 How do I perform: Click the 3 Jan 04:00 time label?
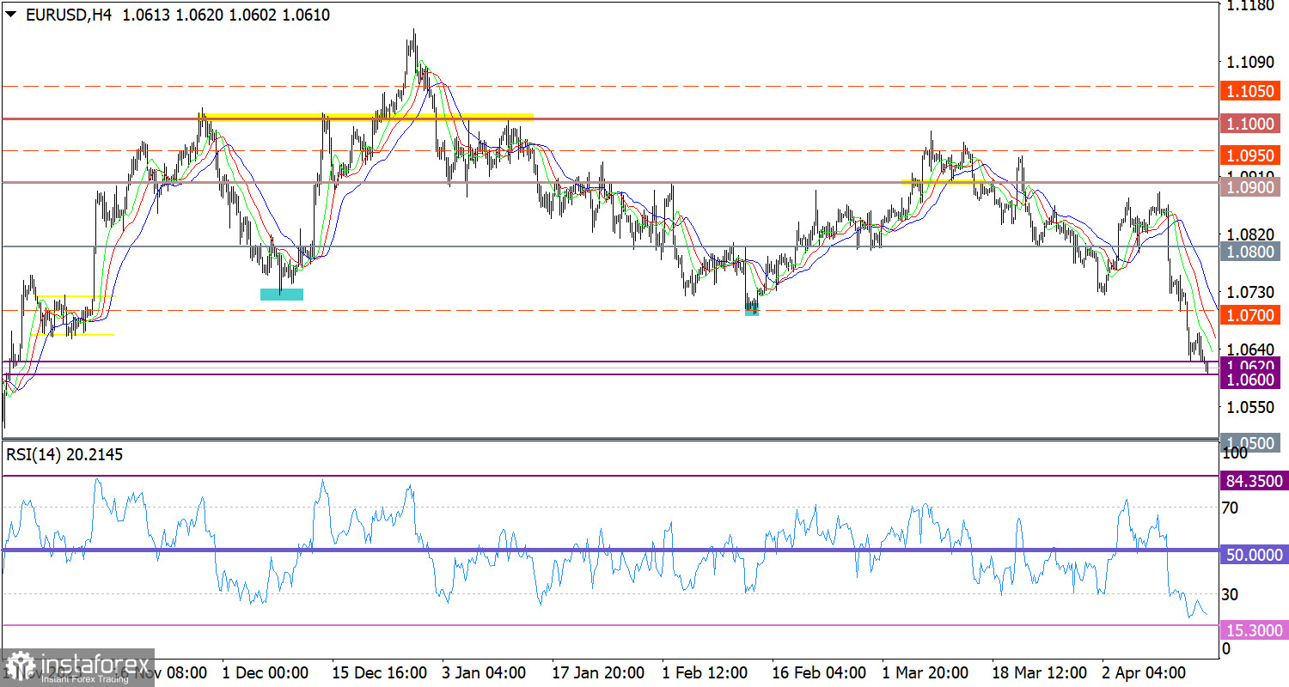coord(486,672)
